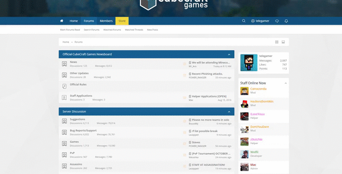Open thread 'STAFF AT ASSASSINATION!'
The image size is (342, 174).
coord(208,165)
